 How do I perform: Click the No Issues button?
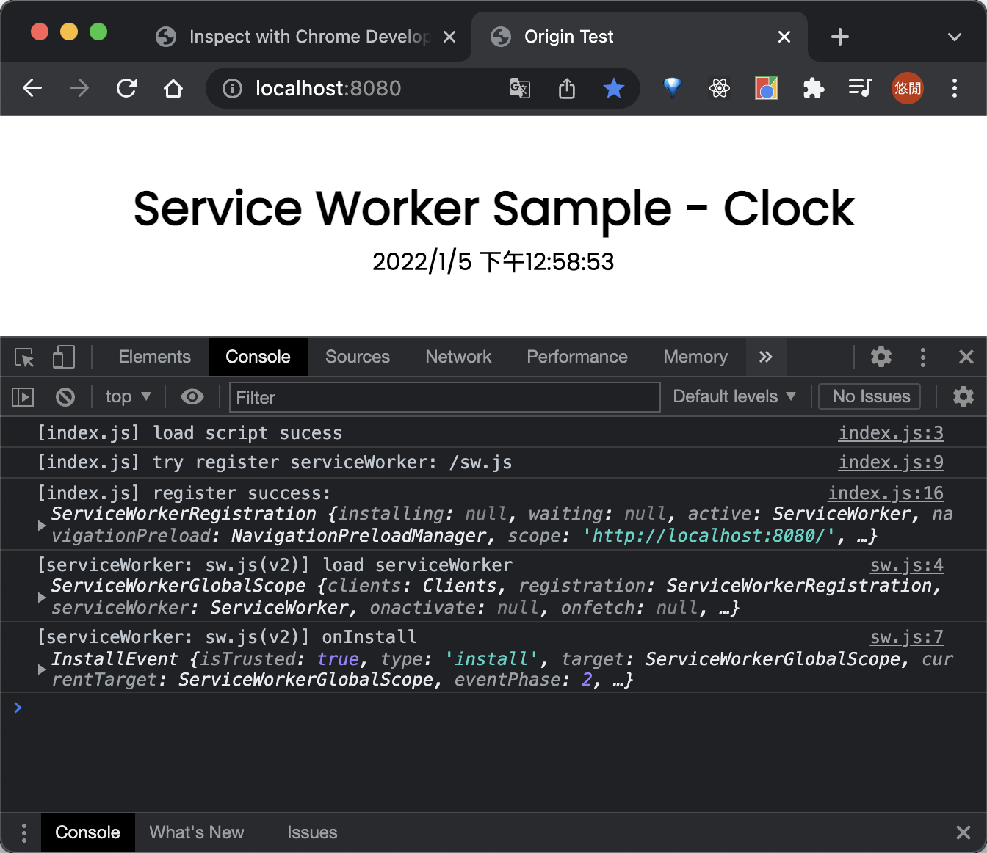[x=869, y=396]
